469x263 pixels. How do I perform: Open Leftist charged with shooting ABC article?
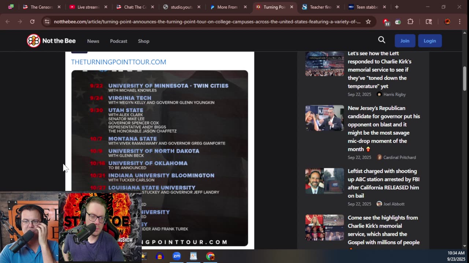pyautogui.click(x=384, y=183)
